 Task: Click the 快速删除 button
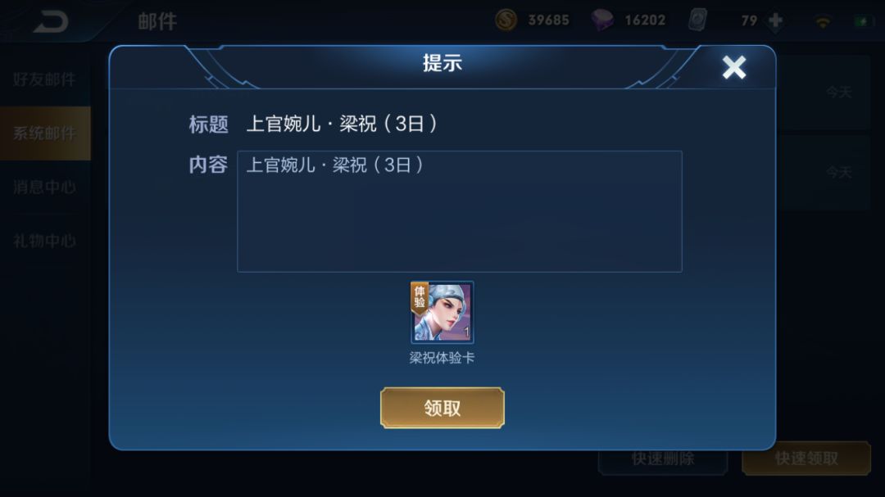pos(663,459)
